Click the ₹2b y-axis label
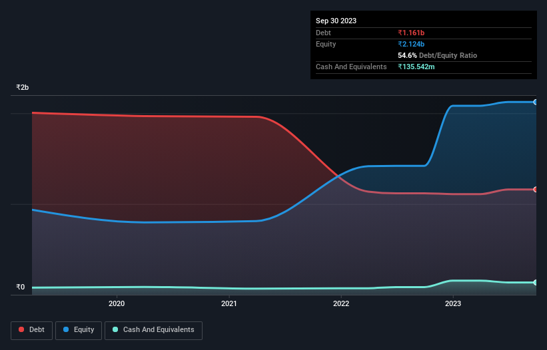Viewport: 547px width, 350px height. (23, 87)
